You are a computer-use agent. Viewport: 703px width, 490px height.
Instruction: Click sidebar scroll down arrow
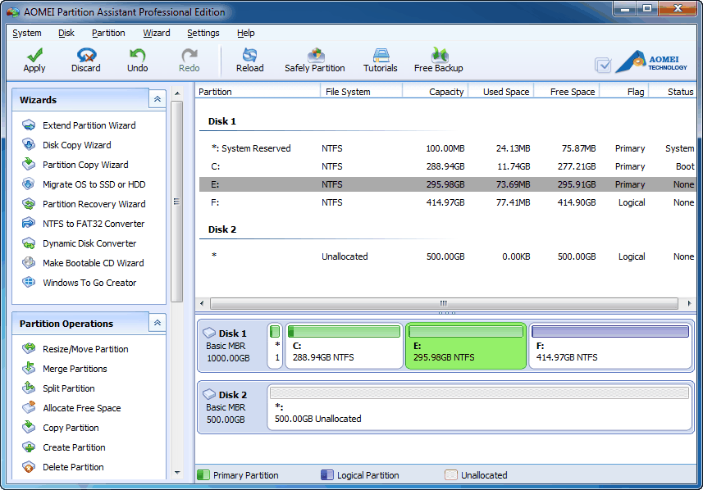point(177,473)
